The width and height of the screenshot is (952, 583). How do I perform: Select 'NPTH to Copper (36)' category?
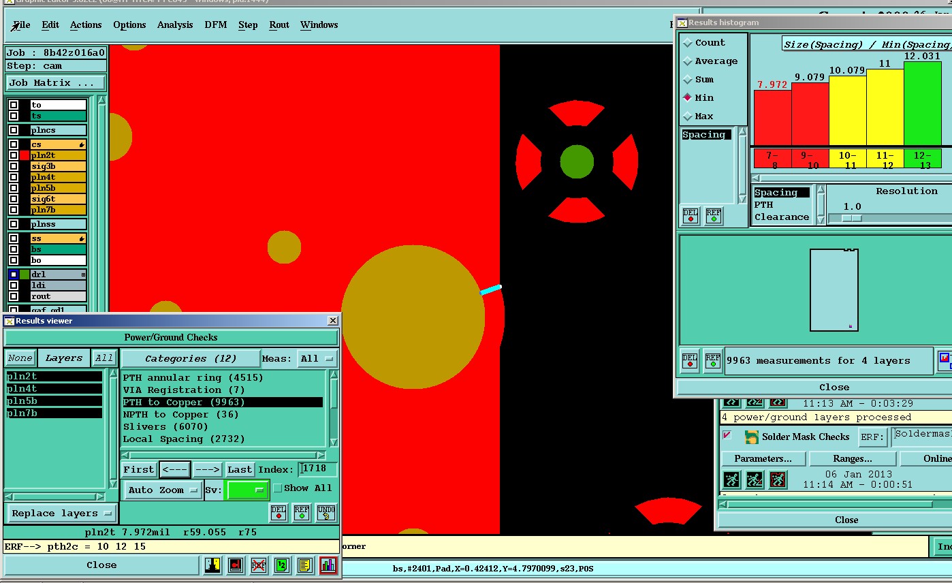pyautogui.click(x=180, y=415)
